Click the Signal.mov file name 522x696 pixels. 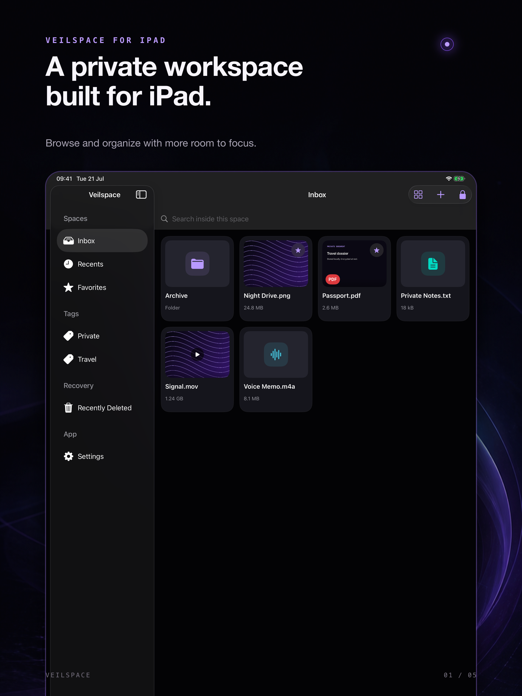182,386
